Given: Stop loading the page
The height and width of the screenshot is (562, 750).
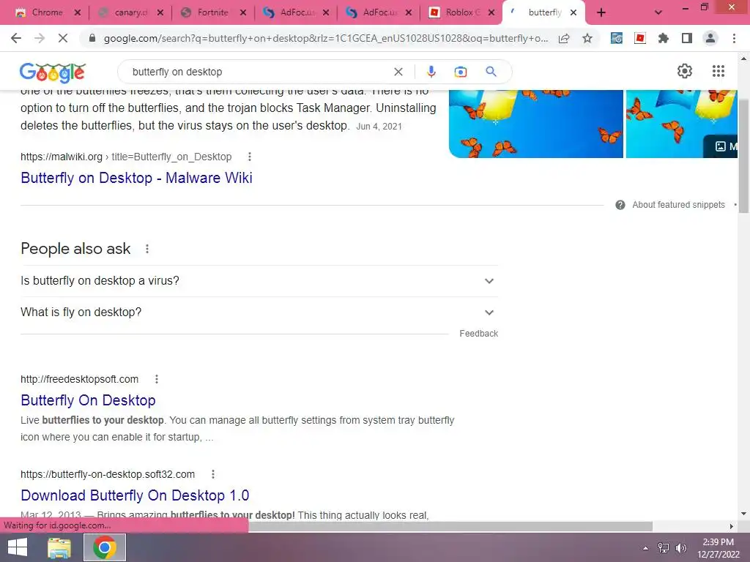Looking at the screenshot, I should click(x=63, y=38).
